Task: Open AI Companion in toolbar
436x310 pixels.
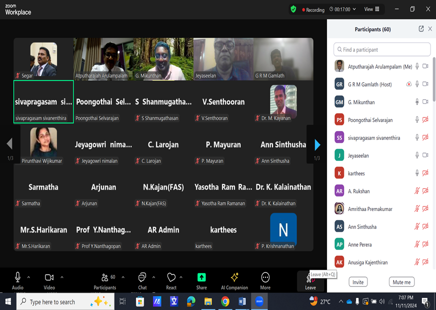Action: point(234,280)
